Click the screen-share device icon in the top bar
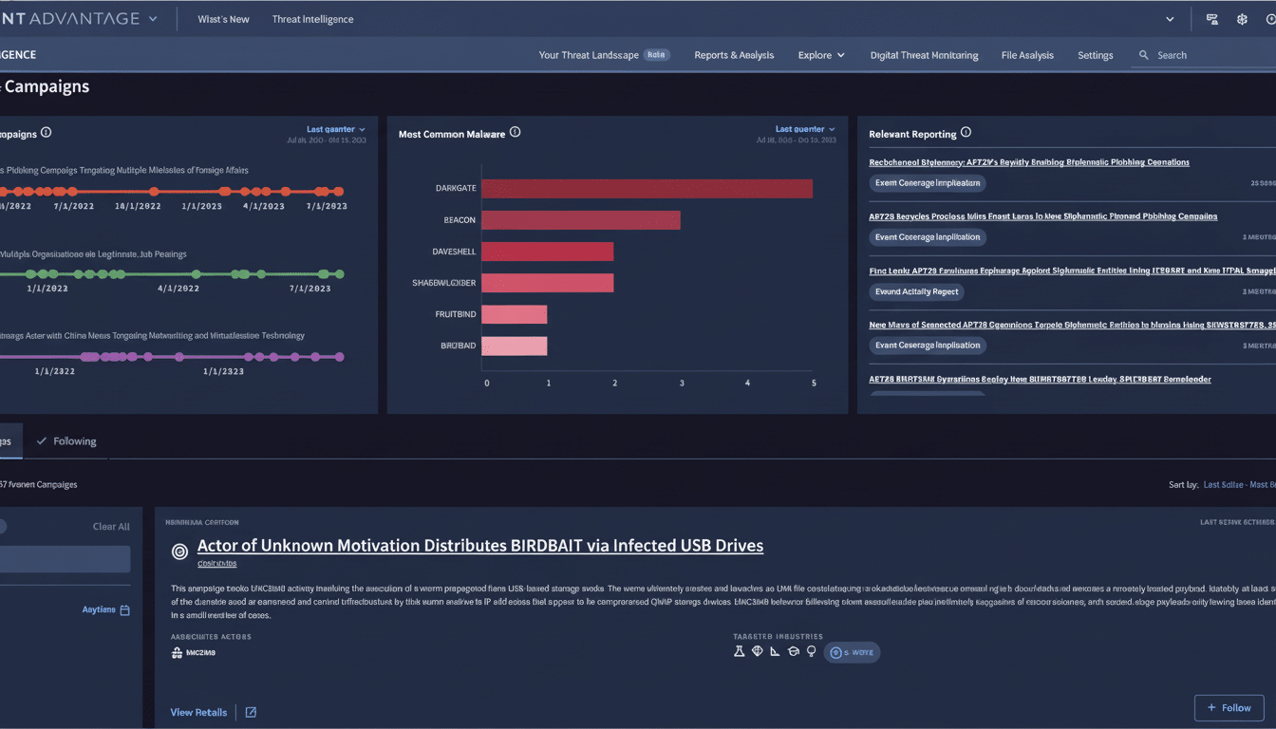Viewport: 1276px width, 729px height. coord(1211,19)
